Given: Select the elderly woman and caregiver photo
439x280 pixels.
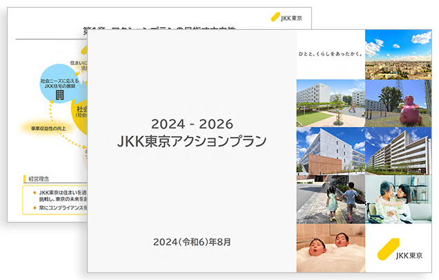Looking at the screenshot, I should click(398, 199).
